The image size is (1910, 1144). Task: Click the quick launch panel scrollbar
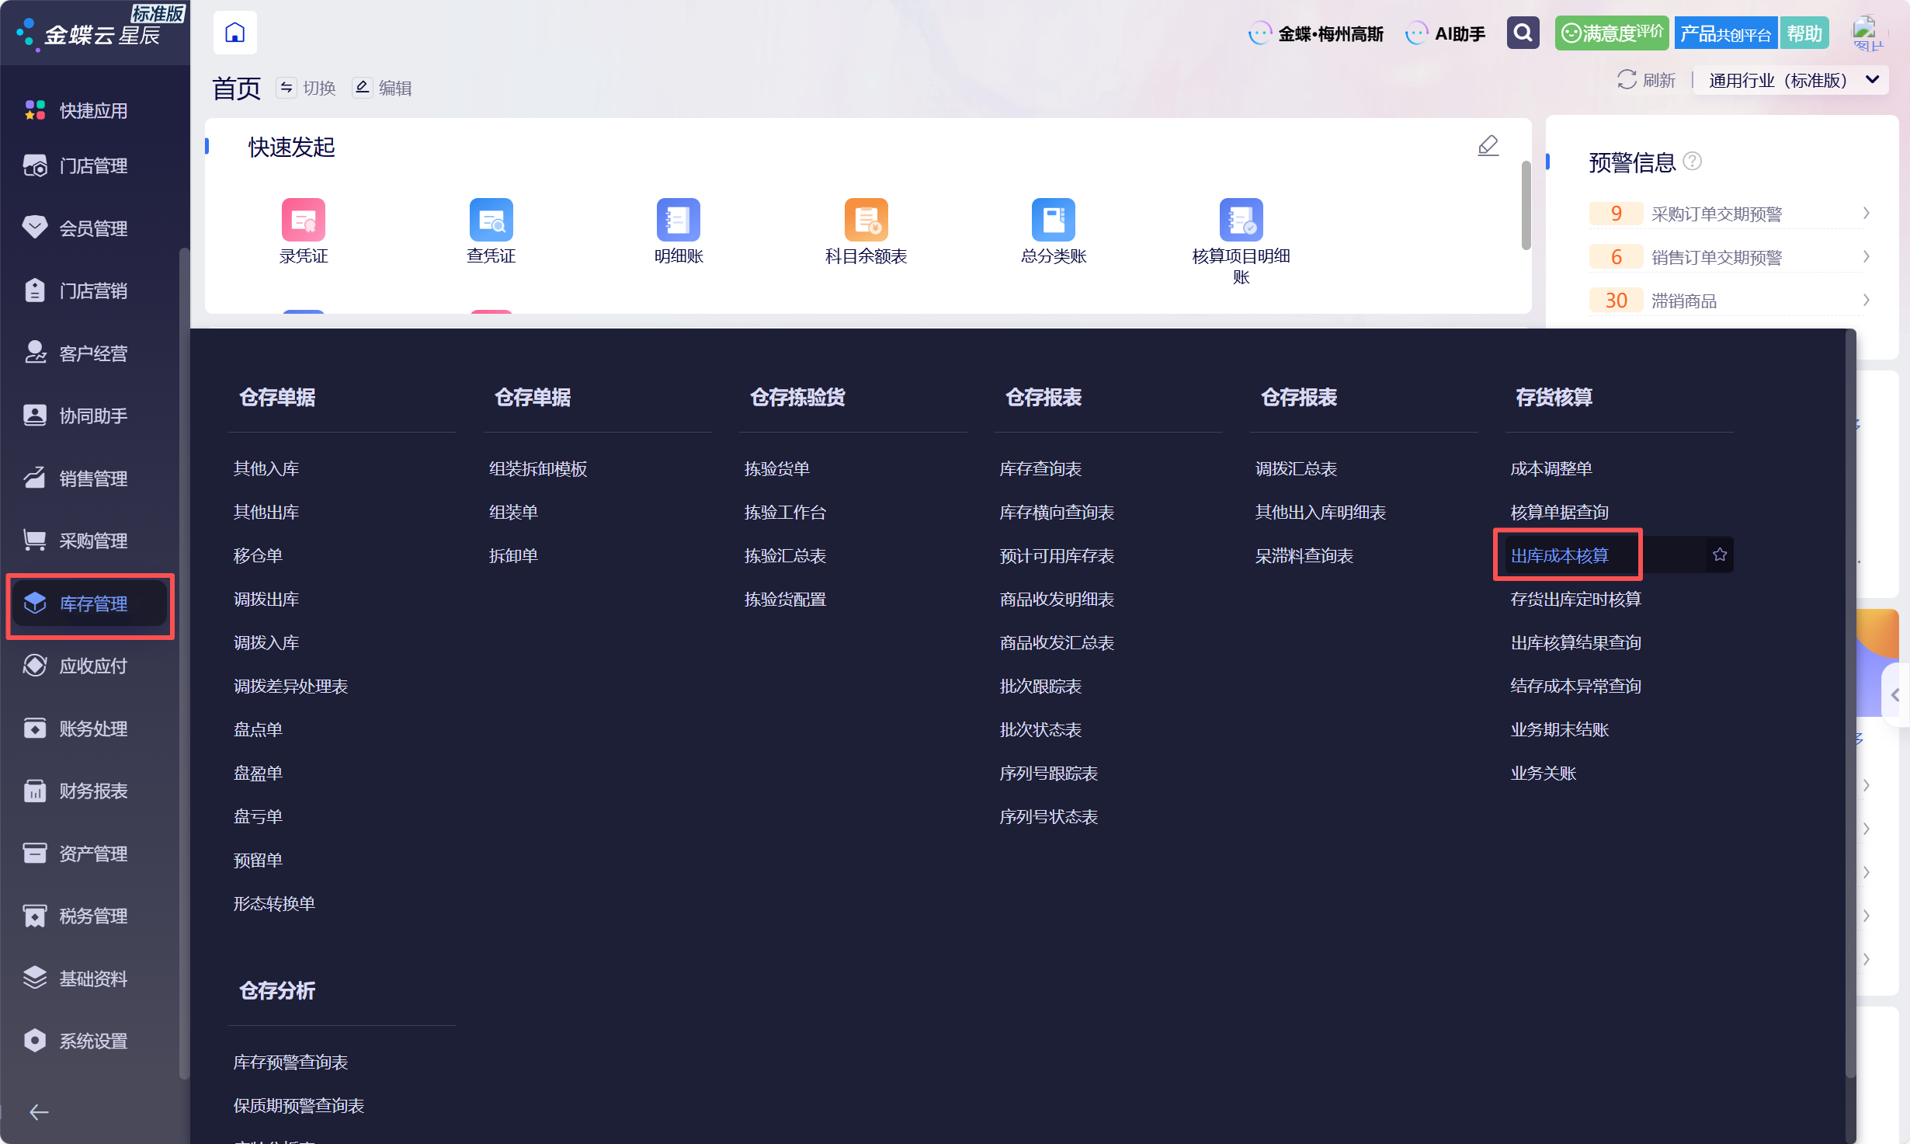[x=1525, y=206]
